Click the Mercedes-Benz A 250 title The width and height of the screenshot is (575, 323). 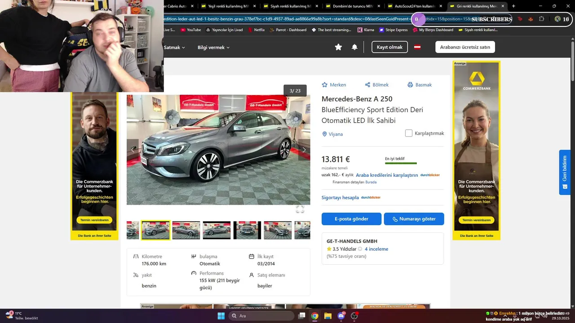click(357, 99)
